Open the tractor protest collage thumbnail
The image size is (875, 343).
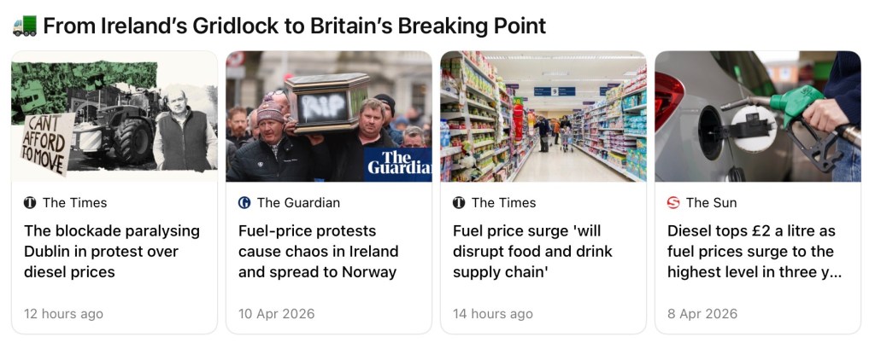(115, 117)
